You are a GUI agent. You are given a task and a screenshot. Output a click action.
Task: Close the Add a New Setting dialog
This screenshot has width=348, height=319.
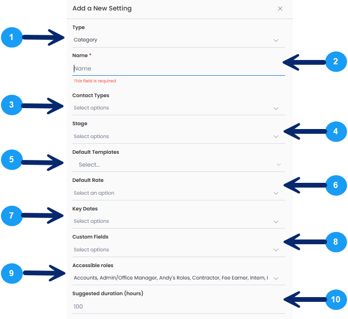point(280,9)
